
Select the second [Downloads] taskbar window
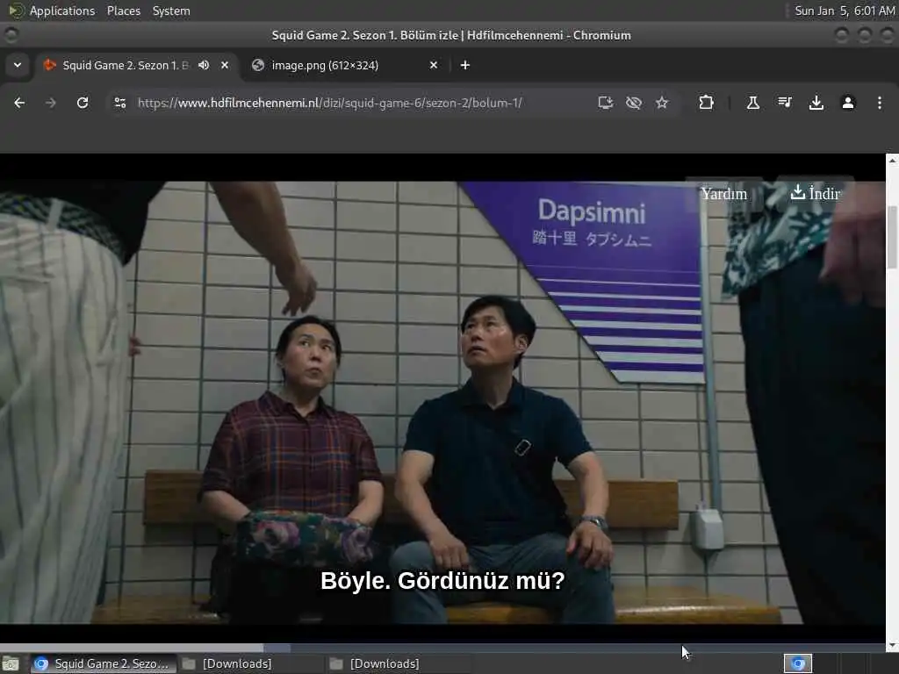click(x=398, y=663)
